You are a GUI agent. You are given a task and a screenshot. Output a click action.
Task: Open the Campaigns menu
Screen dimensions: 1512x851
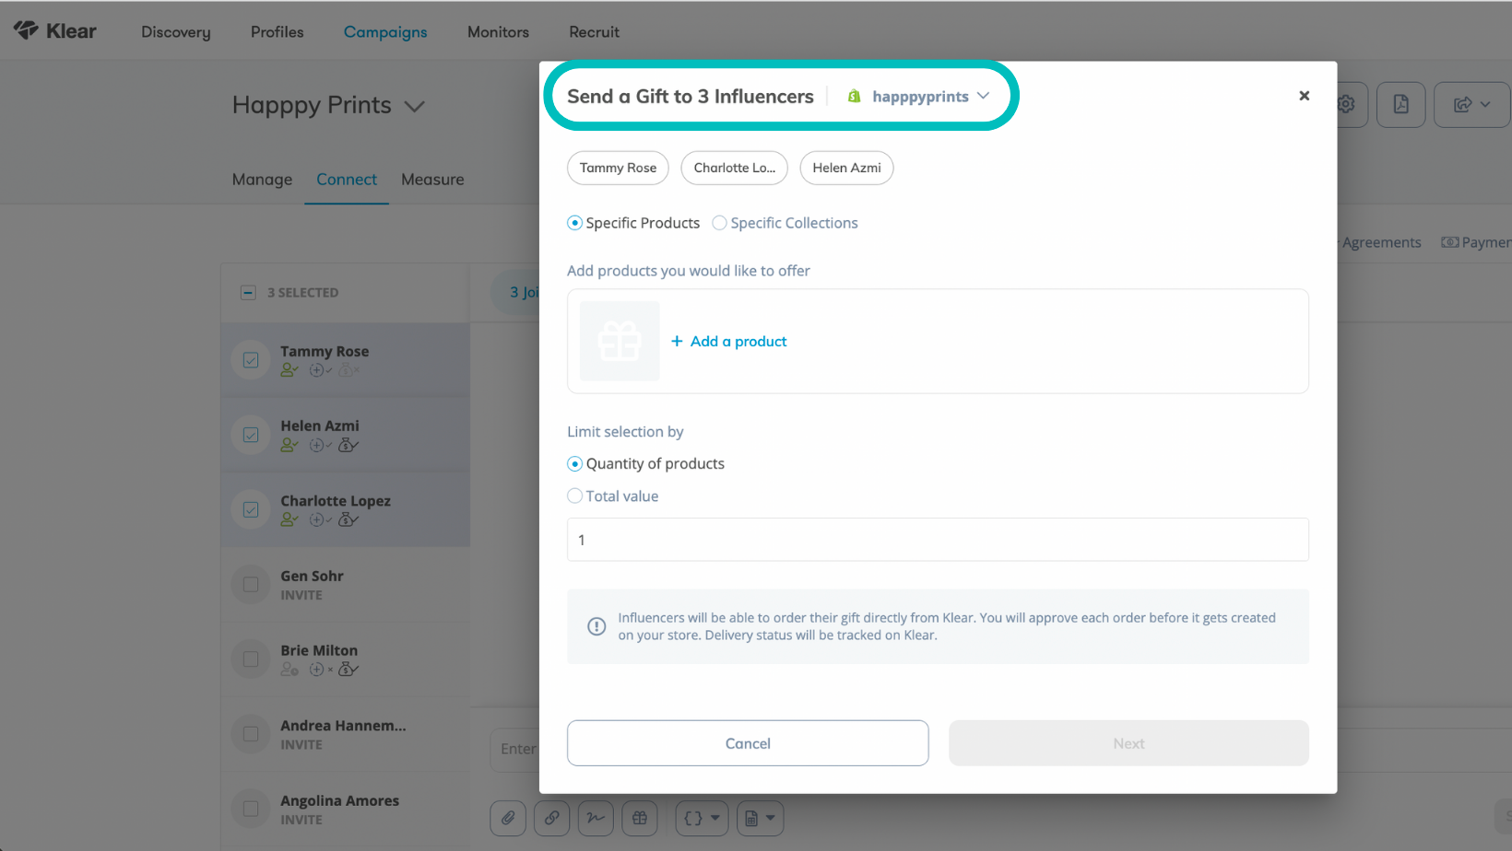[385, 32]
